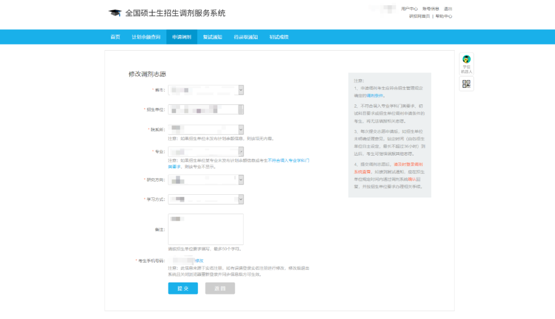Open the 计划余额查询 tab
Viewport: 555px width, 319px height.
(146, 37)
